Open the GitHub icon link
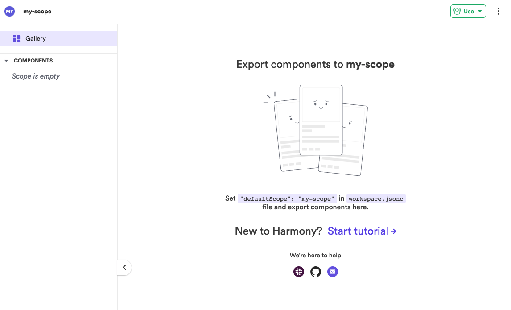Viewport: 511px width, 310px height. tap(316, 272)
